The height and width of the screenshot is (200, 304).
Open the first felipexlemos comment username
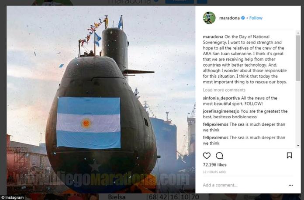click(x=216, y=124)
